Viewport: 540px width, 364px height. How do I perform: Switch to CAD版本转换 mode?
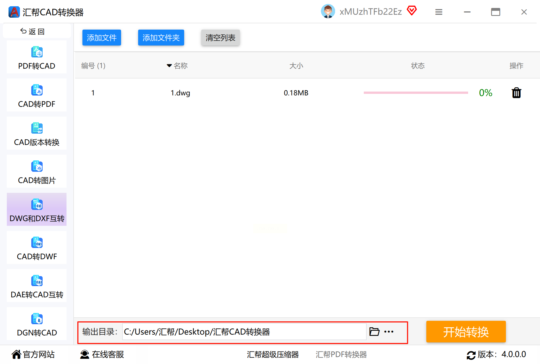tap(37, 133)
